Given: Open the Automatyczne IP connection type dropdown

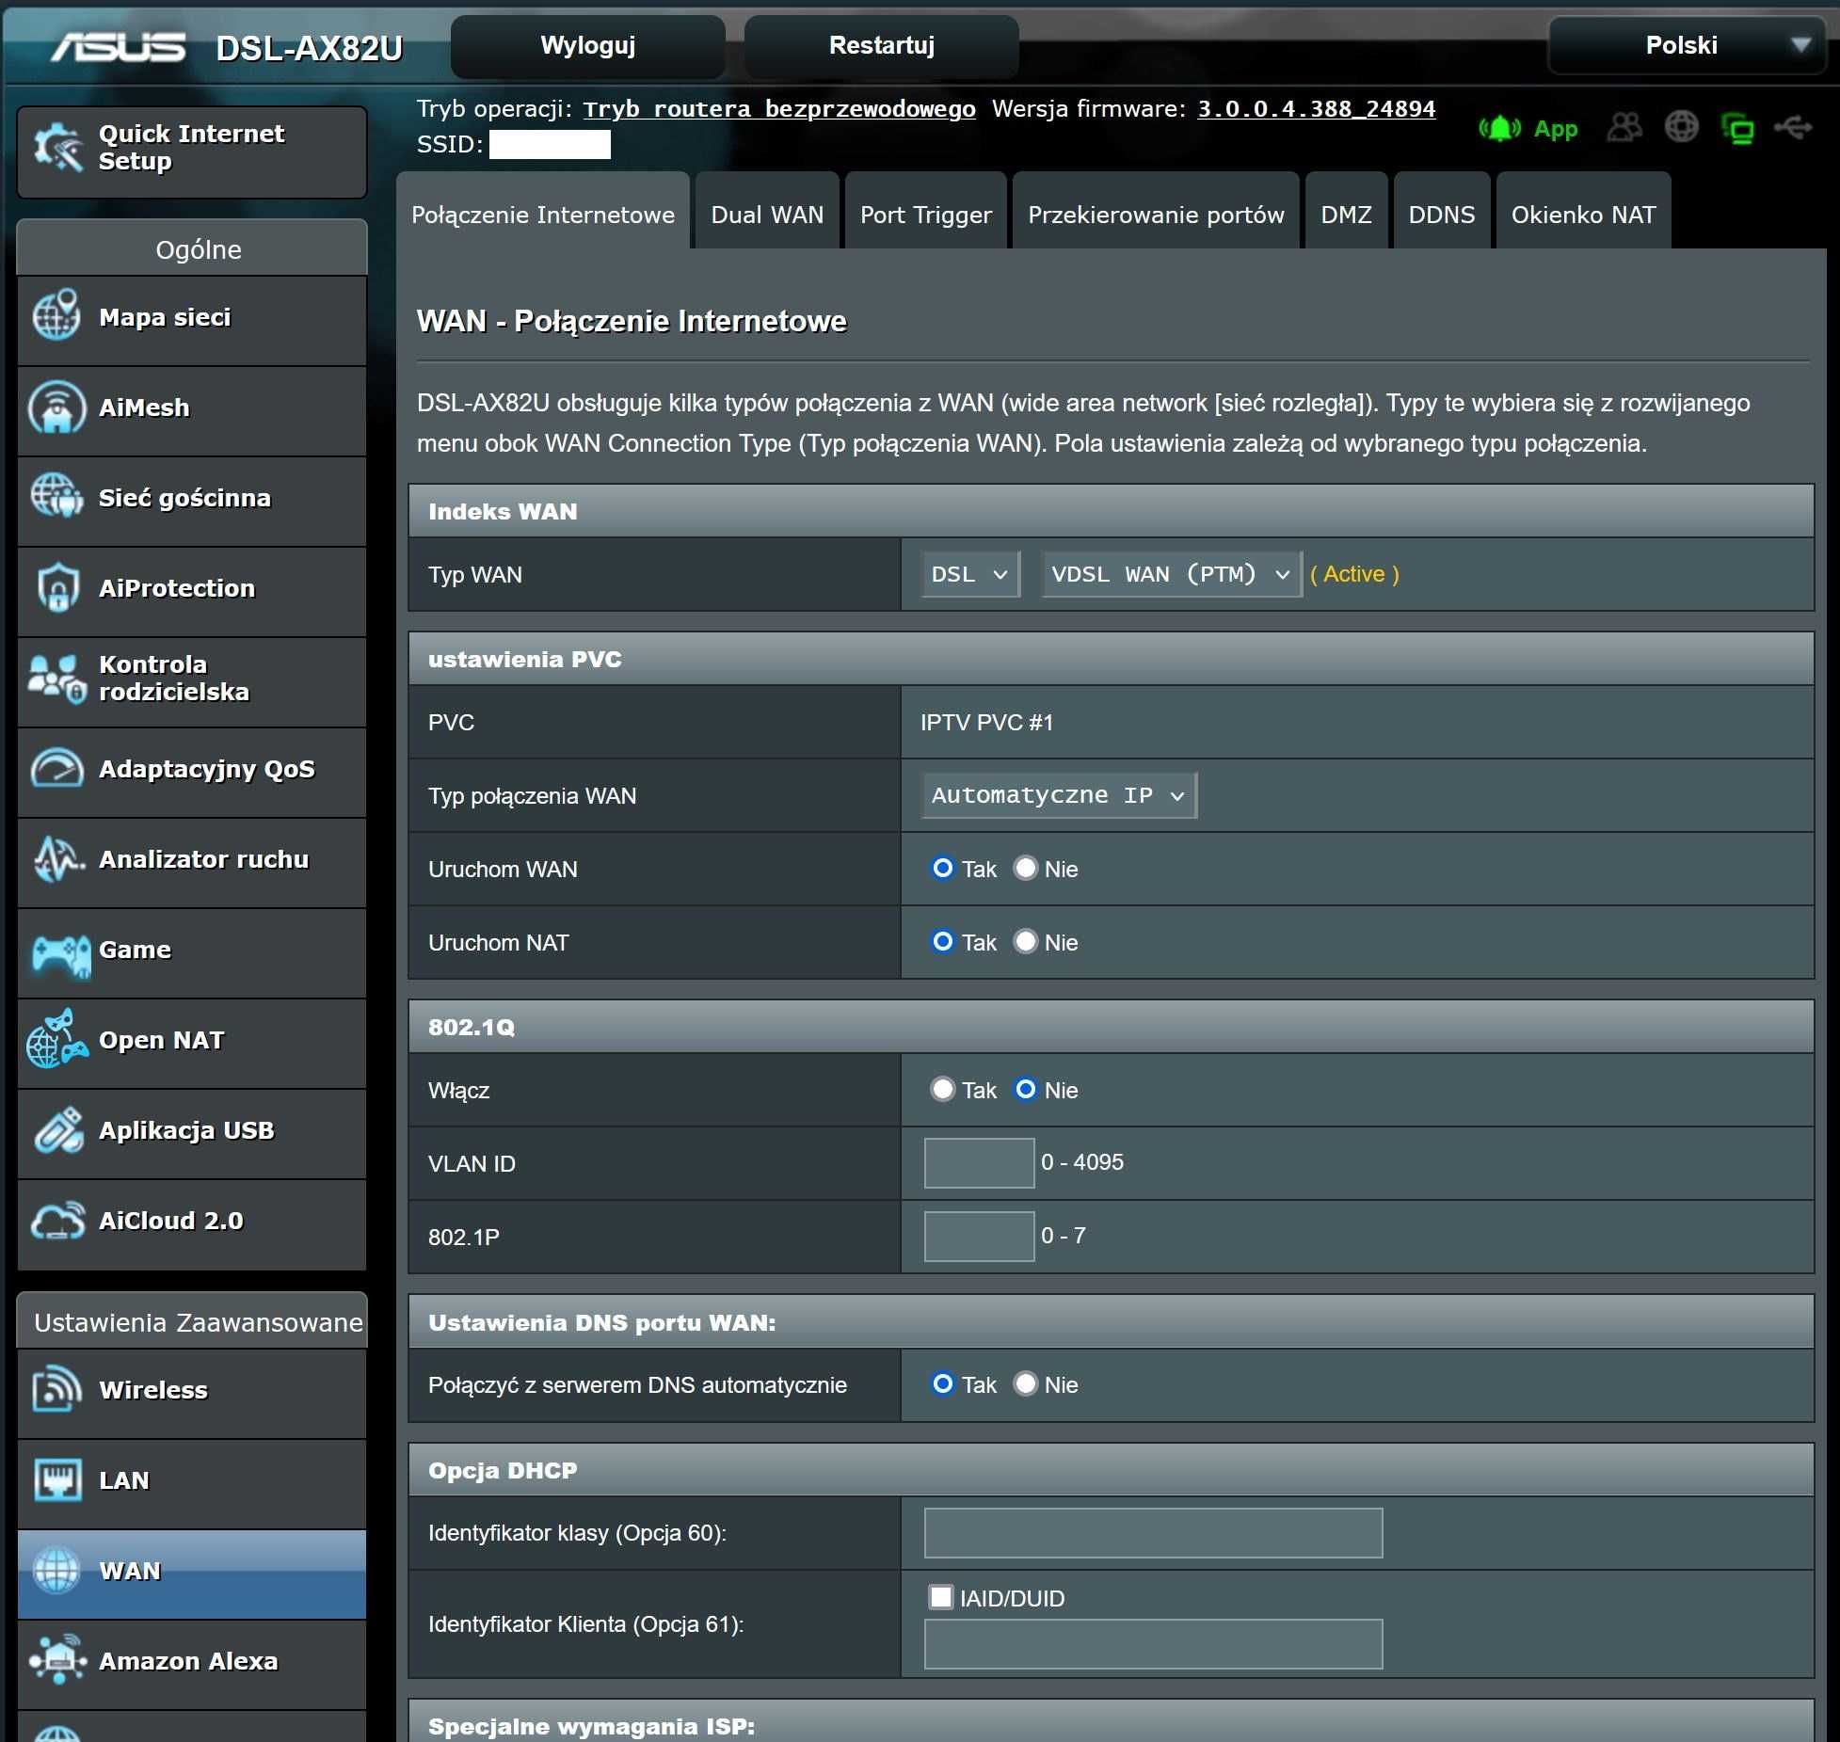Looking at the screenshot, I should pyautogui.click(x=1058, y=795).
